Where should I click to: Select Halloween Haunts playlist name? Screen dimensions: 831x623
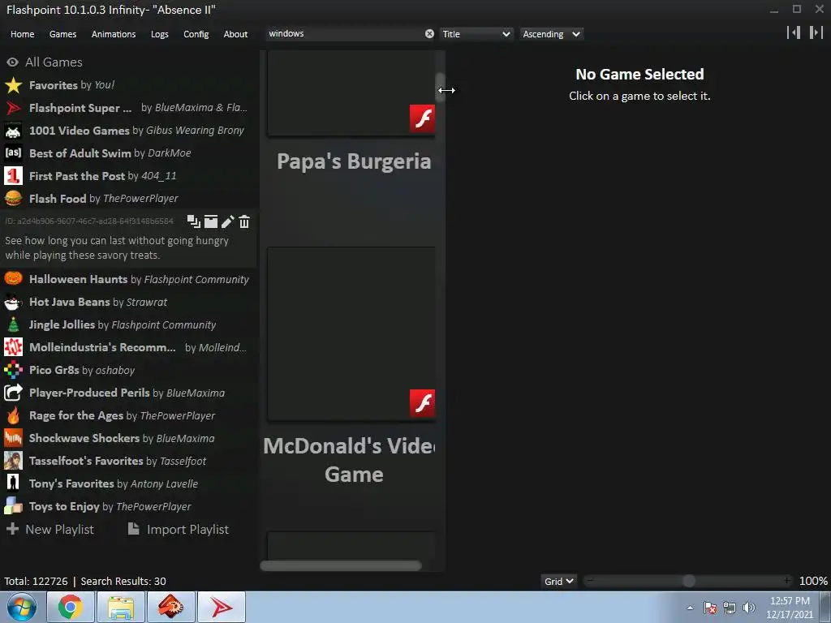point(79,279)
